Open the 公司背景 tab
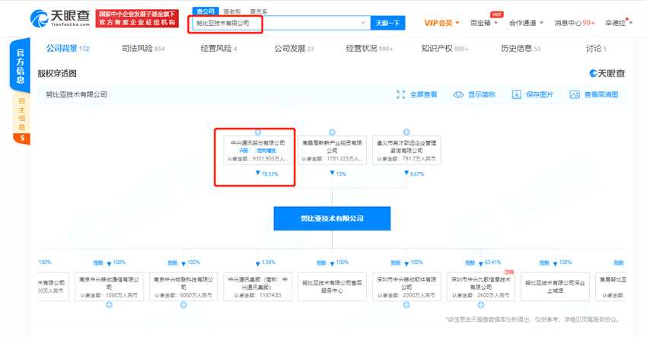 pos(68,49)
